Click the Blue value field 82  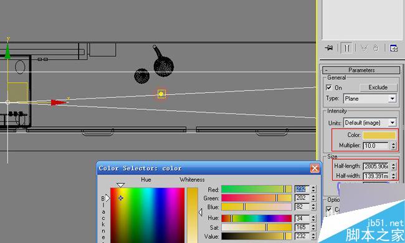point(302,207)
